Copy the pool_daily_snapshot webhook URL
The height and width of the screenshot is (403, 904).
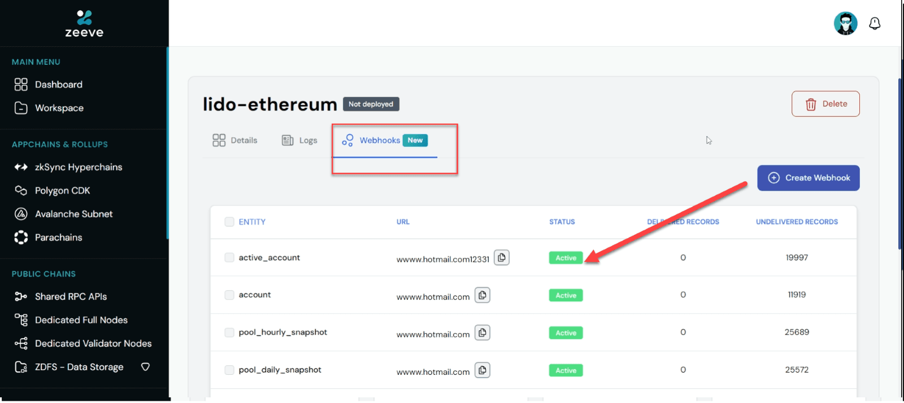coord(483,370)
